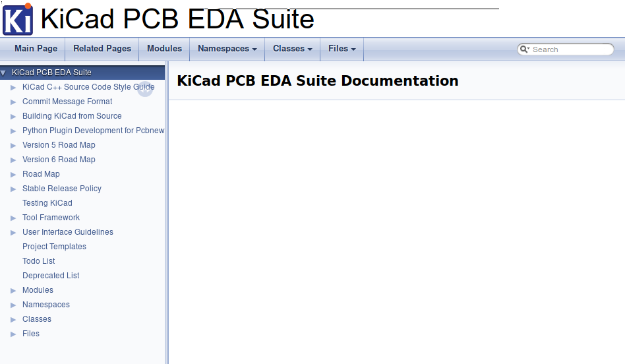
Task: Open the Todo List link
Action: (39, 261)
